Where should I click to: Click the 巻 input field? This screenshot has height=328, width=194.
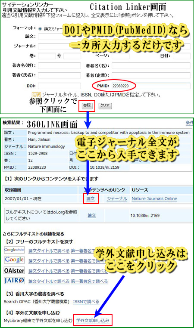[x=47, y=56]
